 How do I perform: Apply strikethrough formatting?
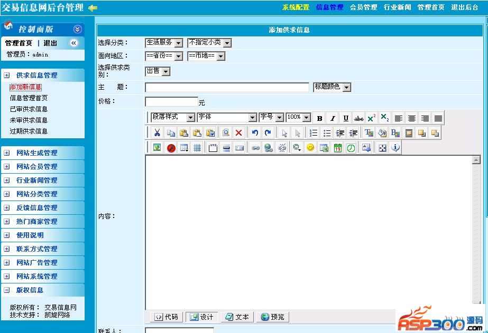pos(358,118)
